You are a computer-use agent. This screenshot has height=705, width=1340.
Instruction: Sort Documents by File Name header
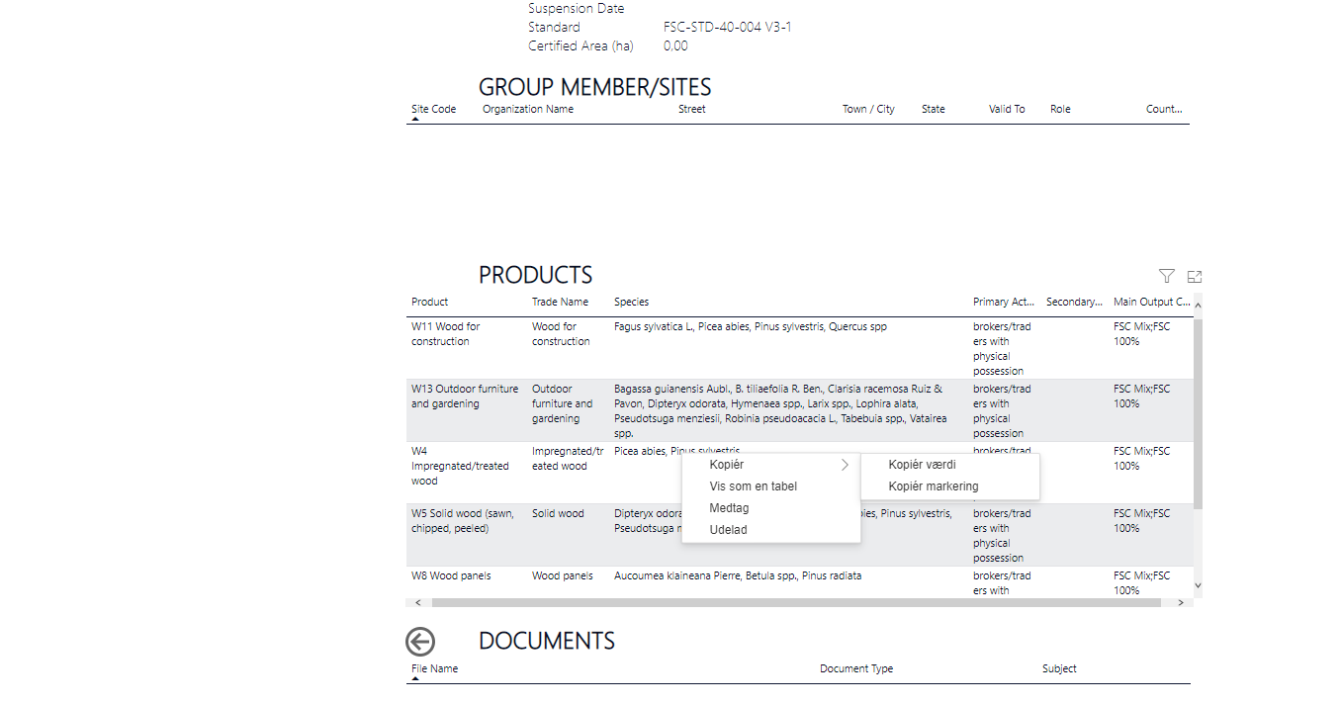click(x=434, y=668)
